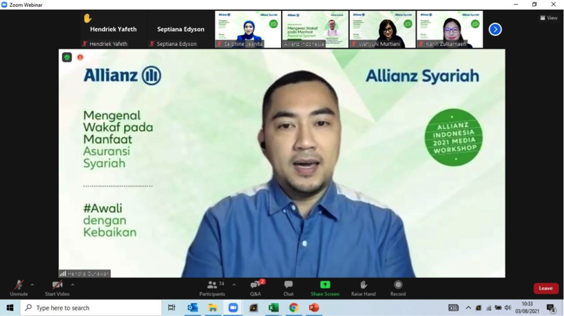The image size is (564, 316).
Task: Open Excel from the taskbar
Action: click(273, 308)
